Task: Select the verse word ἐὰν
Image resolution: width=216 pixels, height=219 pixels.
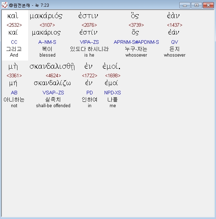Action: pyautogui.click(x=173, y=16)
